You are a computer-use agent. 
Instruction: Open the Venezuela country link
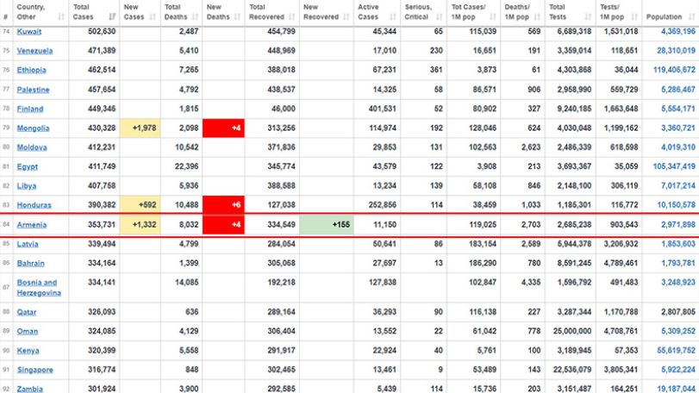click(34, 51)
